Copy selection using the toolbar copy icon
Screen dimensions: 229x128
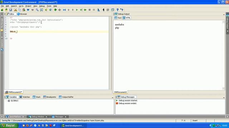[x=20, y=10]
